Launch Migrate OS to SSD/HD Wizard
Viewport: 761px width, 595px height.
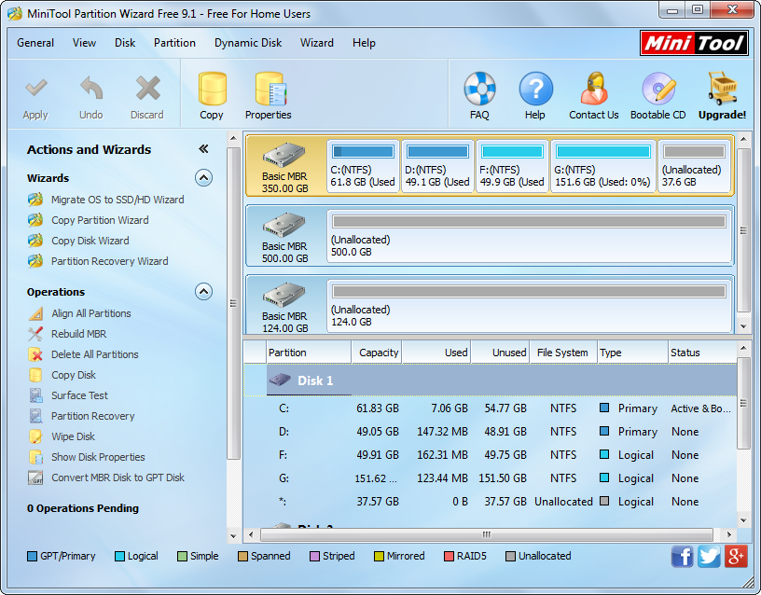(x=118, y=200)
